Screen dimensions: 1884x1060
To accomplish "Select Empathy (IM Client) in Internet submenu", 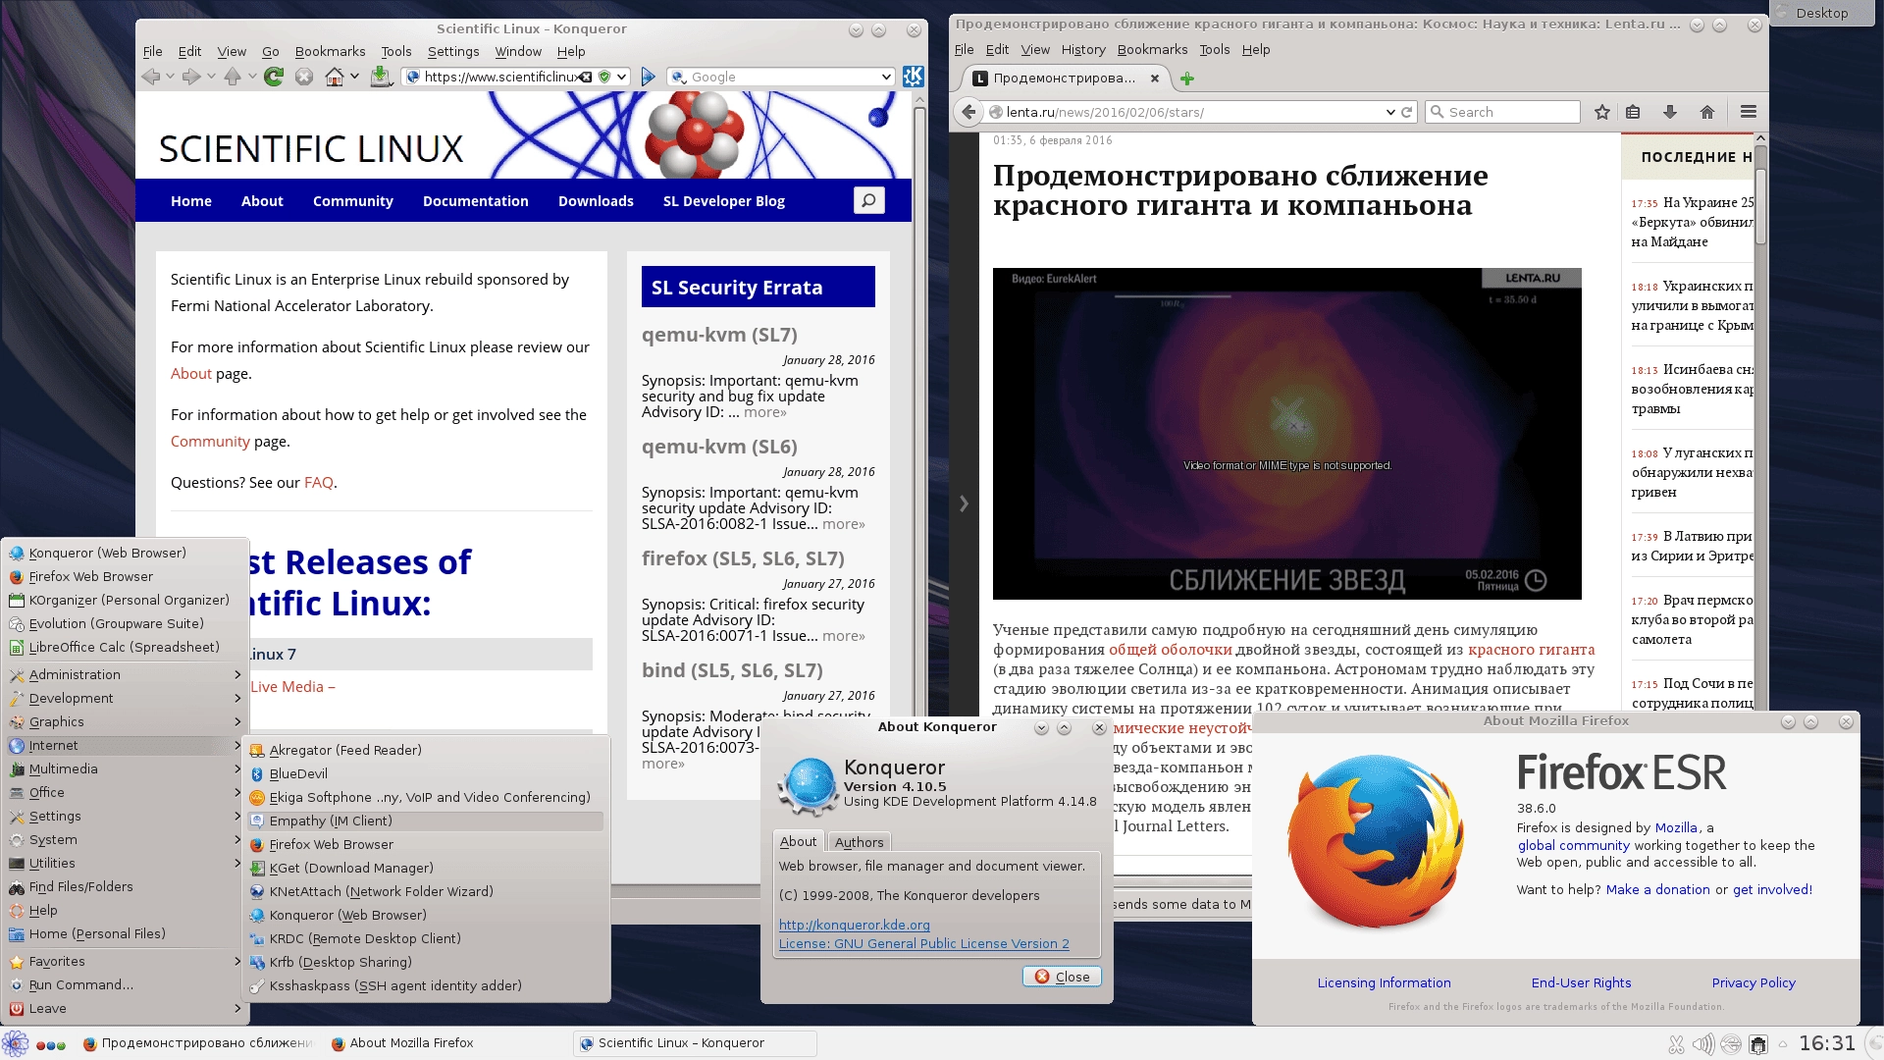I will pos(425,821).
